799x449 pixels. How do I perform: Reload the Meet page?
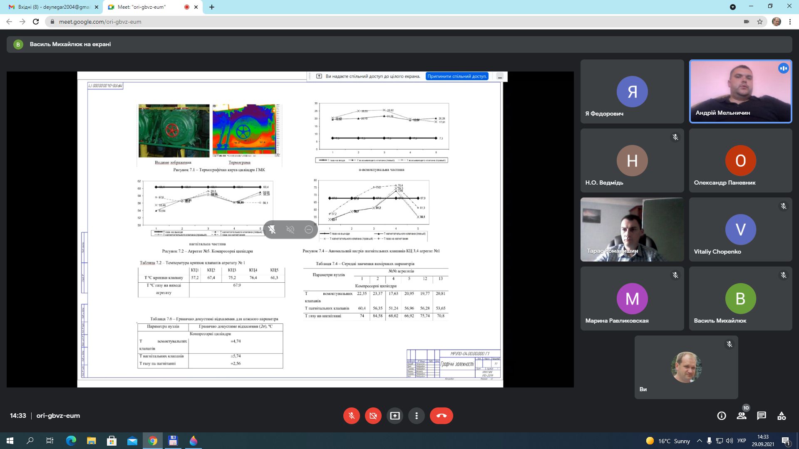click(x=36, y=22)
